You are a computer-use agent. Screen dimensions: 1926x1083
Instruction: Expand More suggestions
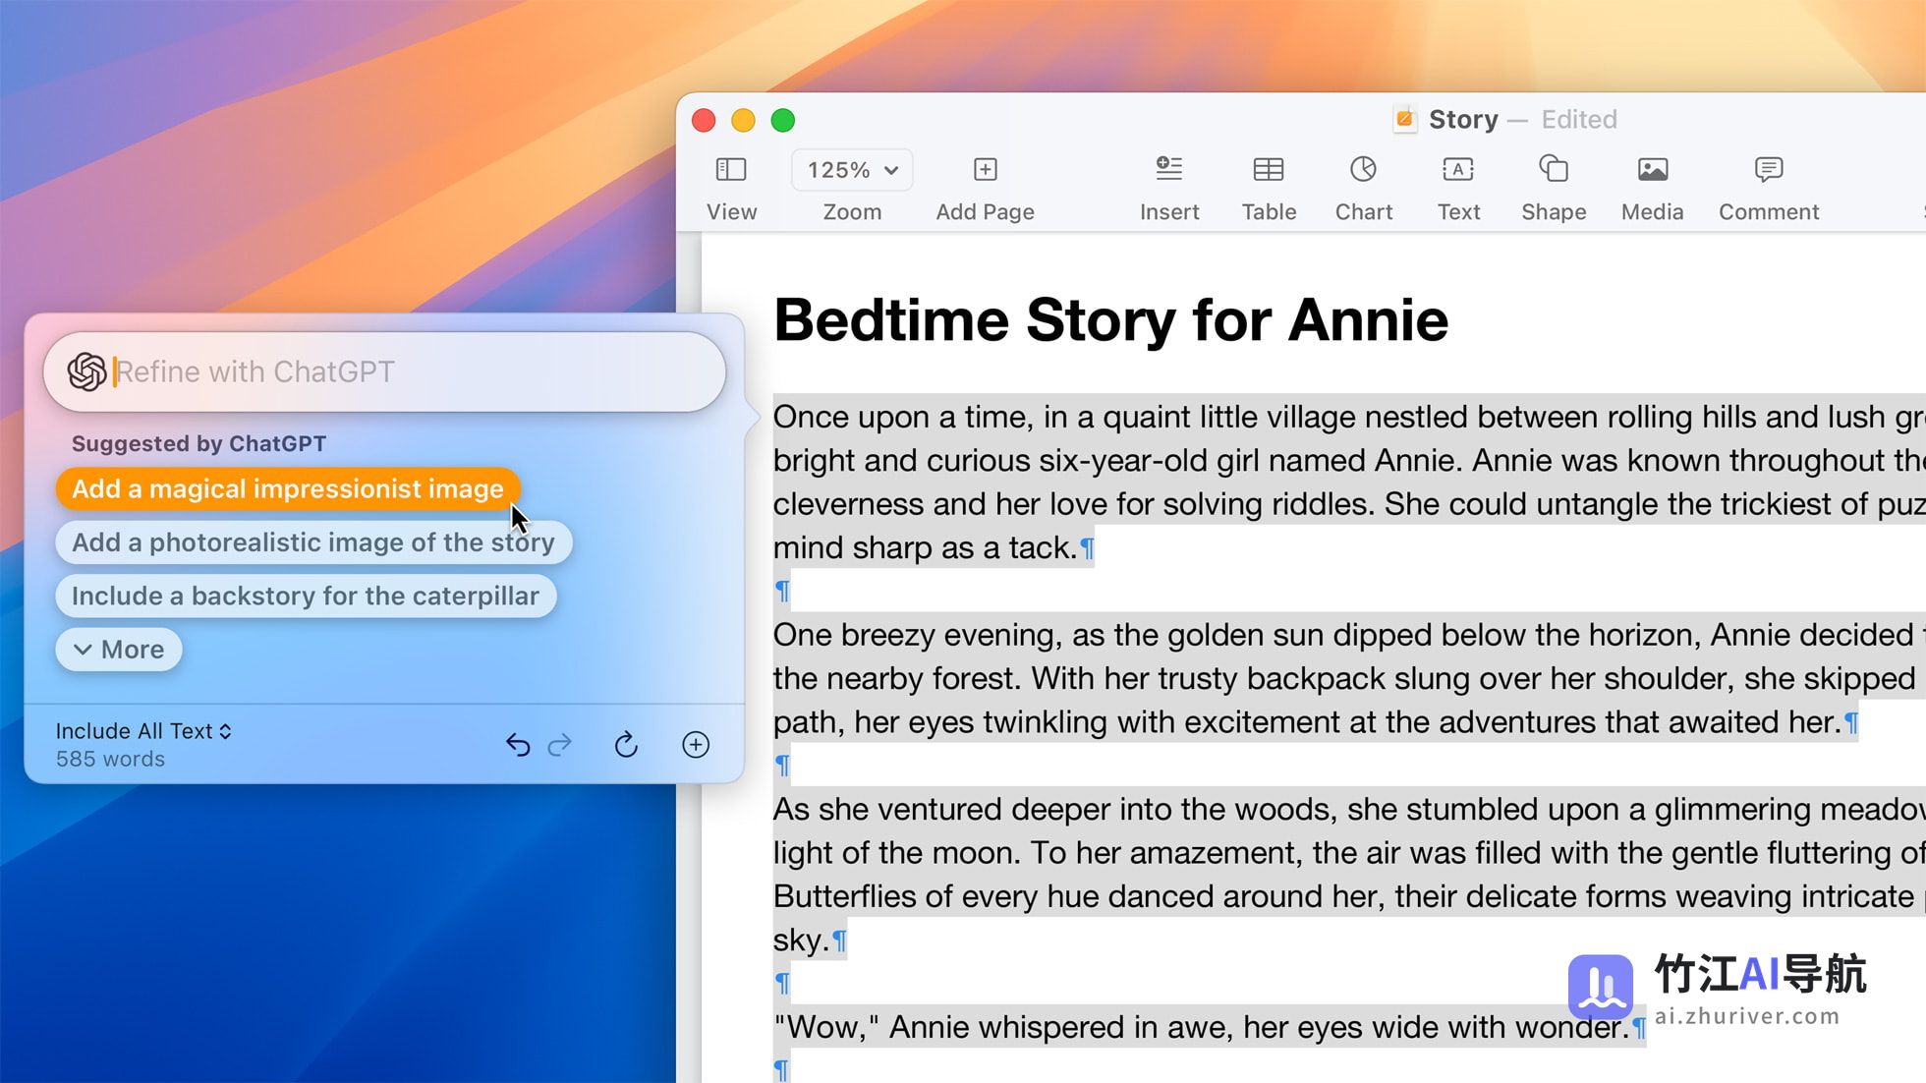pyautogui.click(x=119, y=650)
